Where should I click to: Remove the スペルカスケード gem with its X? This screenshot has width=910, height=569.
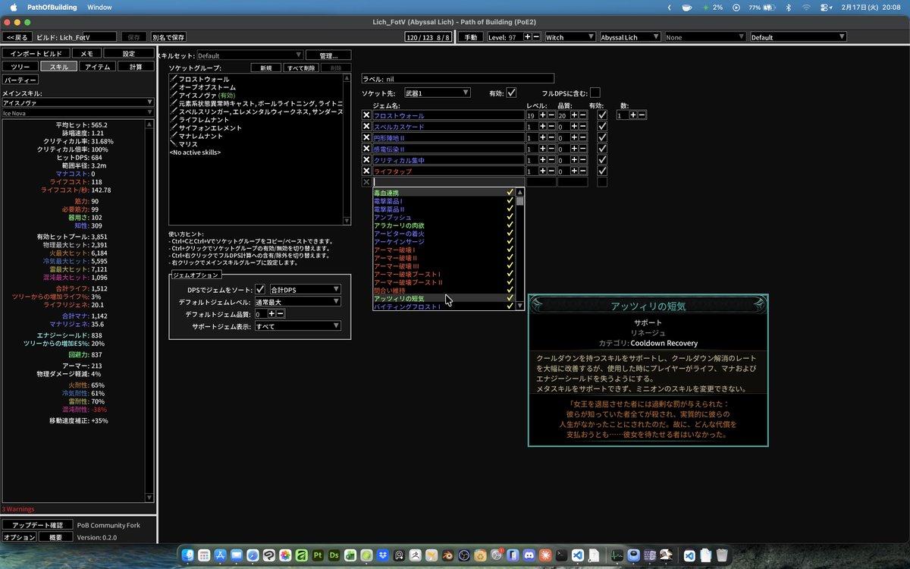tap(366, 127)
